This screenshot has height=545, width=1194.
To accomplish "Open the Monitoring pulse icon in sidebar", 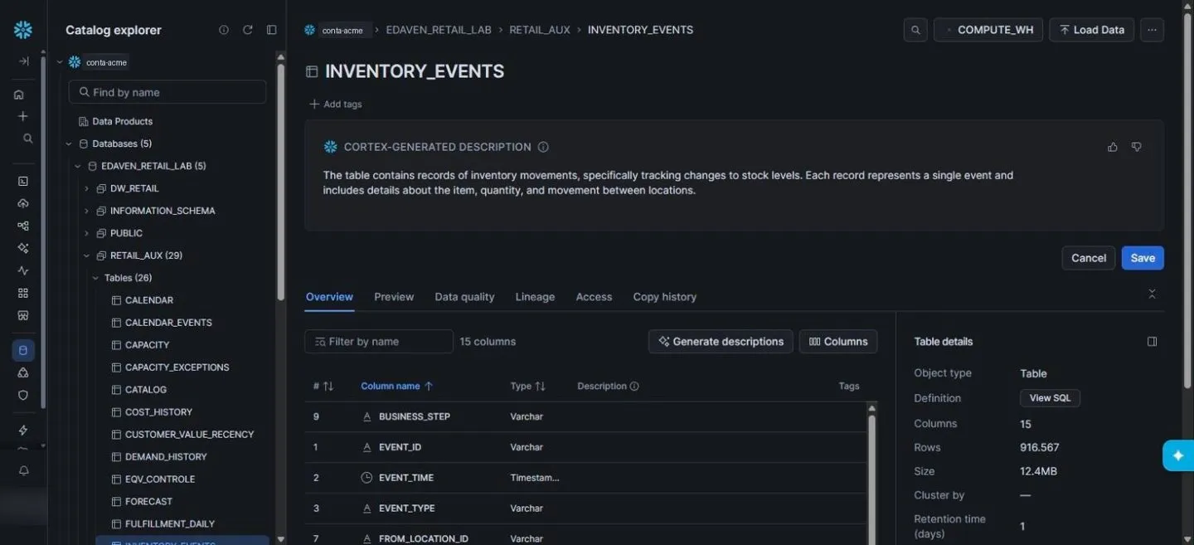I will coord(23,270).
